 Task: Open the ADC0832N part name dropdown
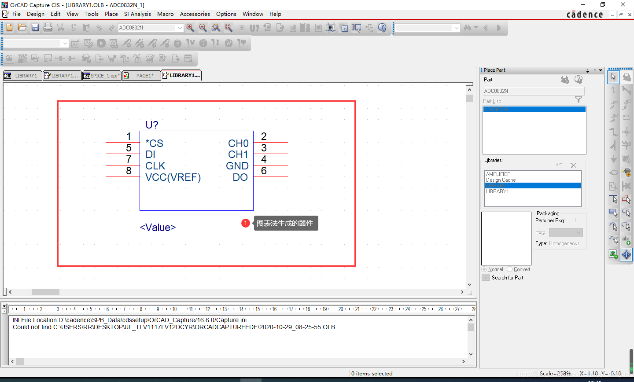180,28
